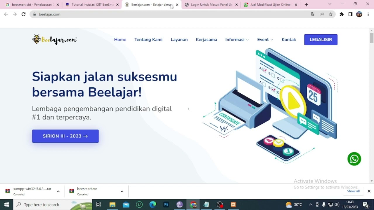Click the page vertical scrollbar thumb
Screen dimensions: 374x210
pyautogui.click(x=372, y=38)
